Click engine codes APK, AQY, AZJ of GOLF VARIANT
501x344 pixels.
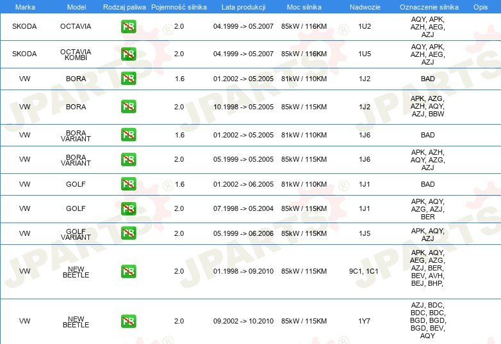click(428, 235)
